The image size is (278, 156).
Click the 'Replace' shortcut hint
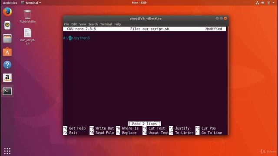(129, 133)
